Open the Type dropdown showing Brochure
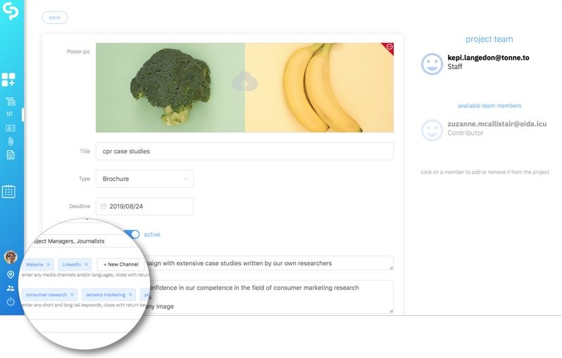The image size is (562, 358). click(144, 179)
